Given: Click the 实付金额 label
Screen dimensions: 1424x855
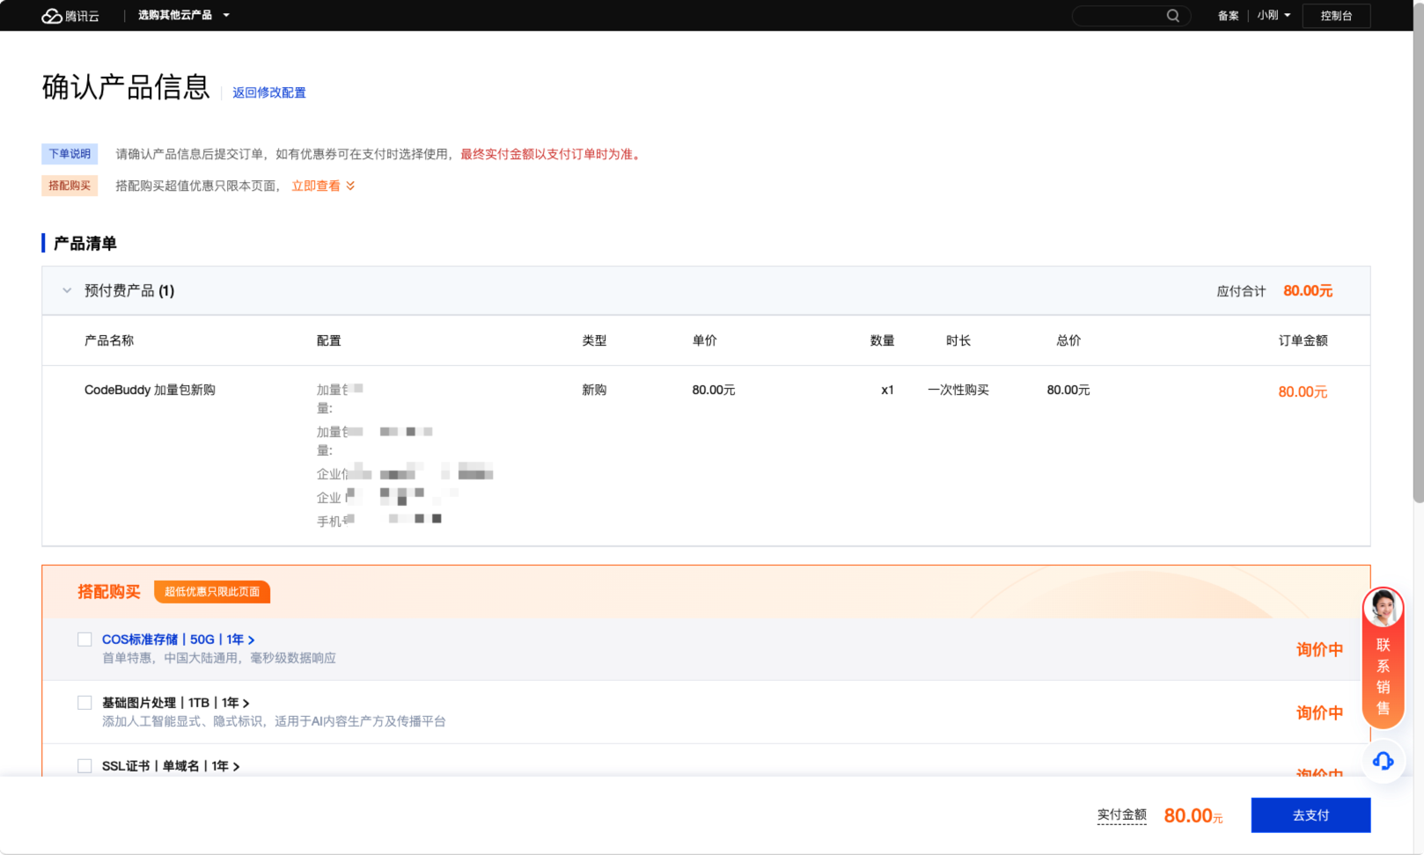Looking at the screenshot, I should coord(1121,815).
